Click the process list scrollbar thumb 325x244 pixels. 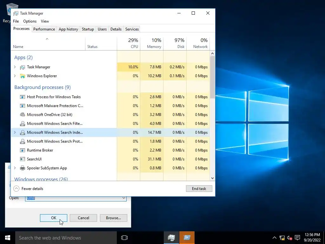pos(212,77)
